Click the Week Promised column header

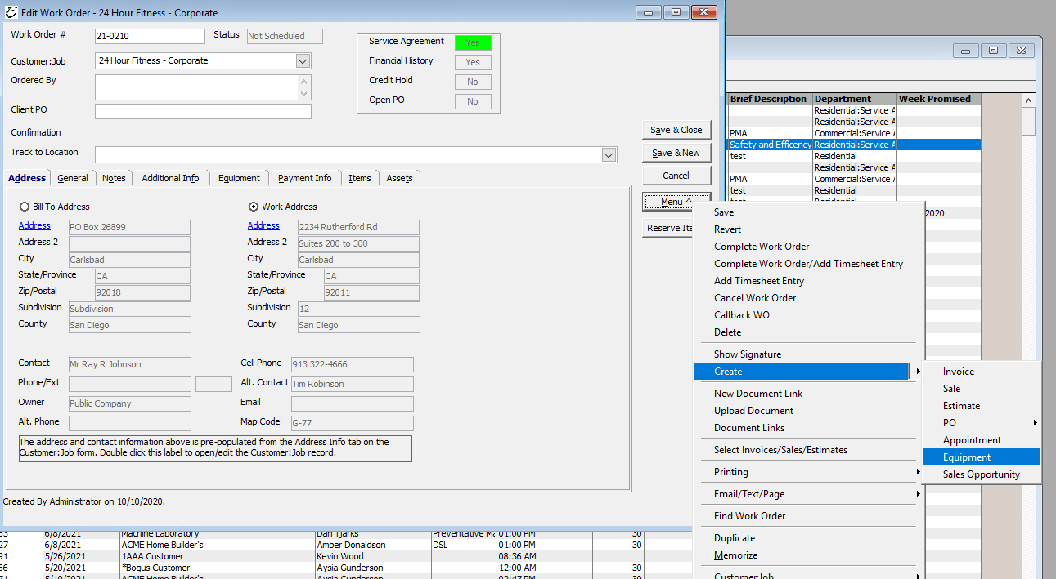coord(939,99)
